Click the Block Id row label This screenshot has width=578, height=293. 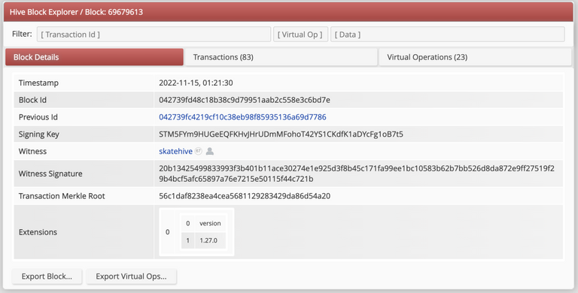(x=32, y=100)
